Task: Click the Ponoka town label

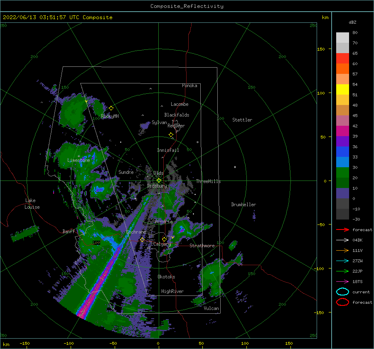Action: point(189,85)
